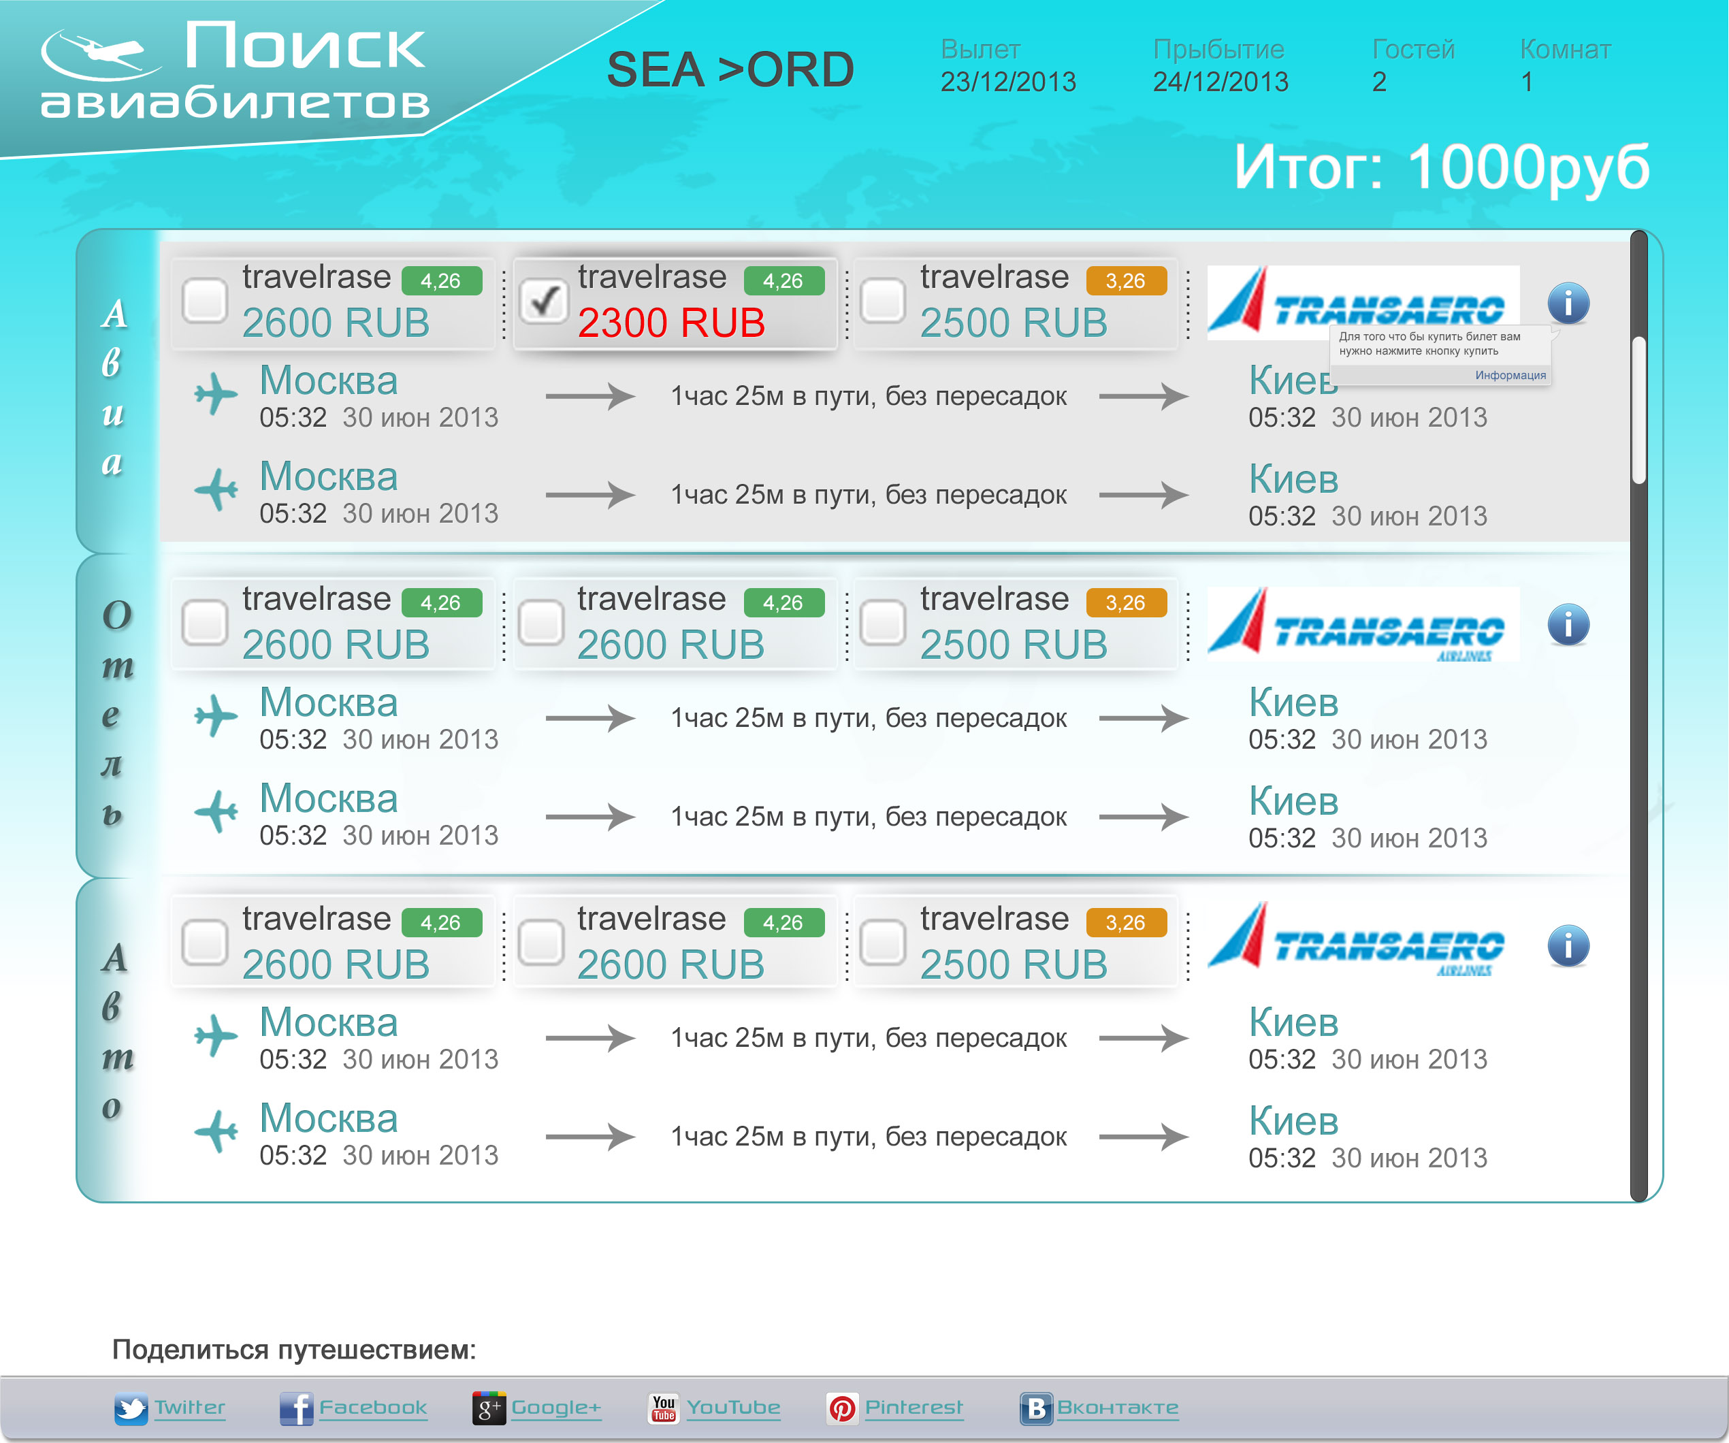Click the Вылет date 23/12/2013
1729x1443 pixels.
[x=1007, y=82]
